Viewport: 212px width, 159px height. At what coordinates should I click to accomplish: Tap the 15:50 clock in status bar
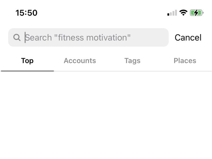pos(26,13)
